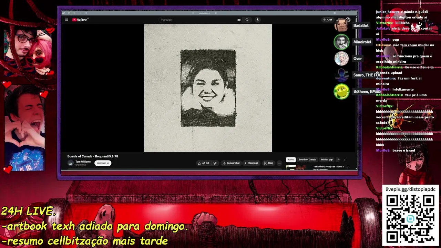Click the magnifier search button
This screenshot has width=441, height=248.
tap(247, 20)
